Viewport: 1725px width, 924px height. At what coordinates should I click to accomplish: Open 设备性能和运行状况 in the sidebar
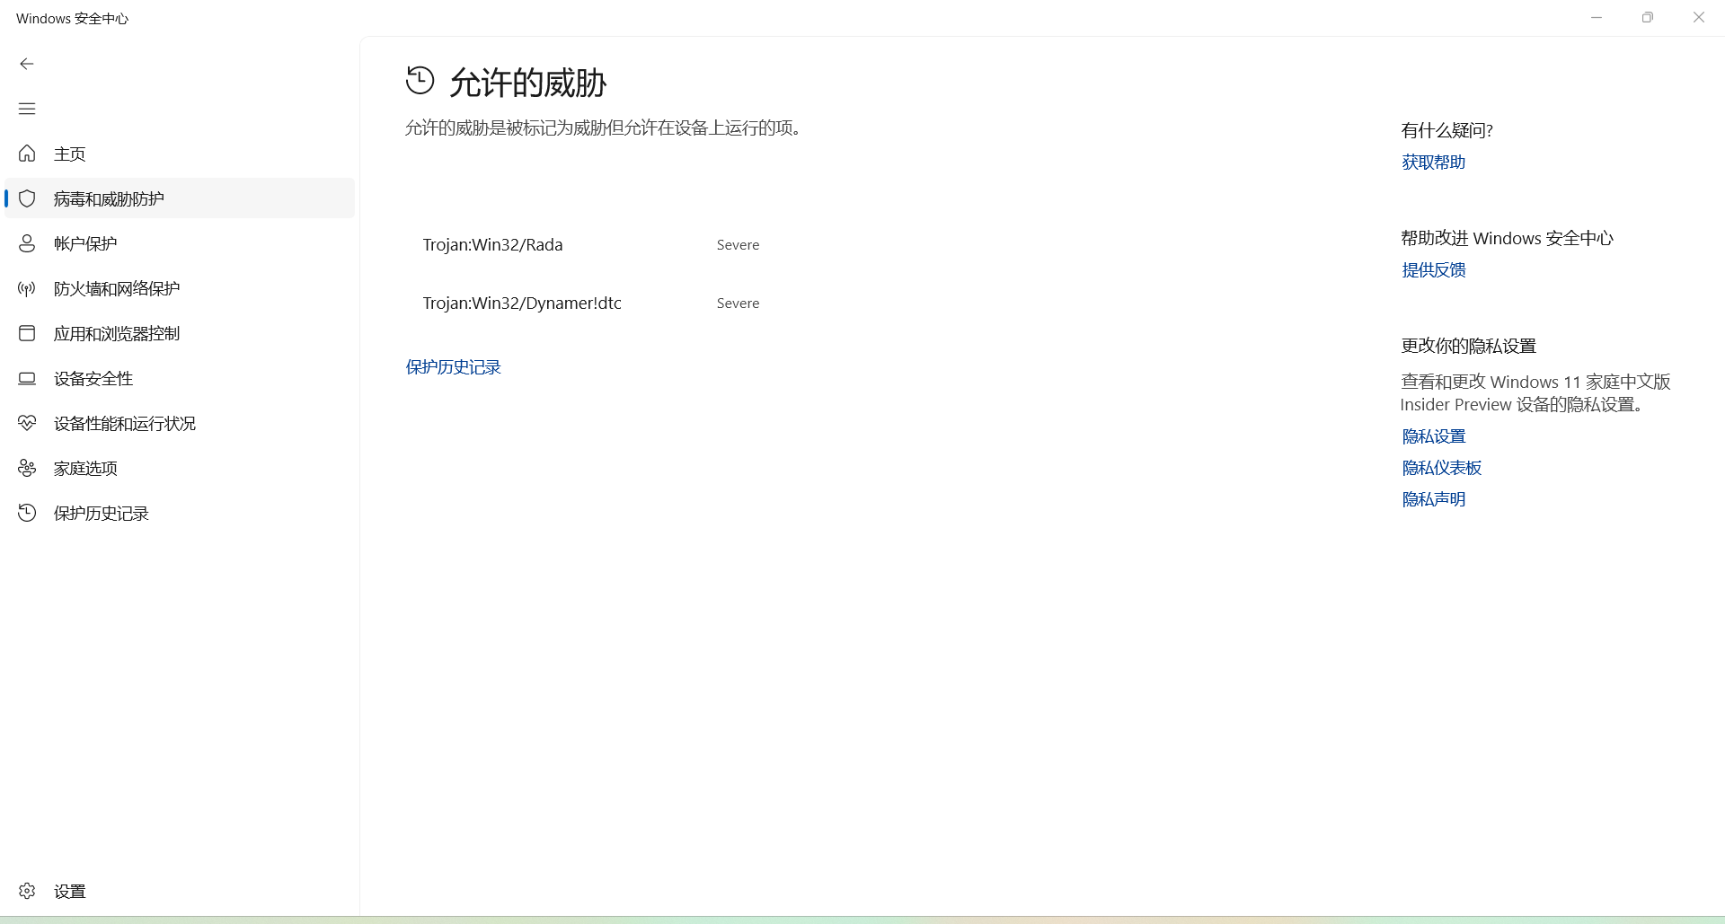click(x=180, y=423)
